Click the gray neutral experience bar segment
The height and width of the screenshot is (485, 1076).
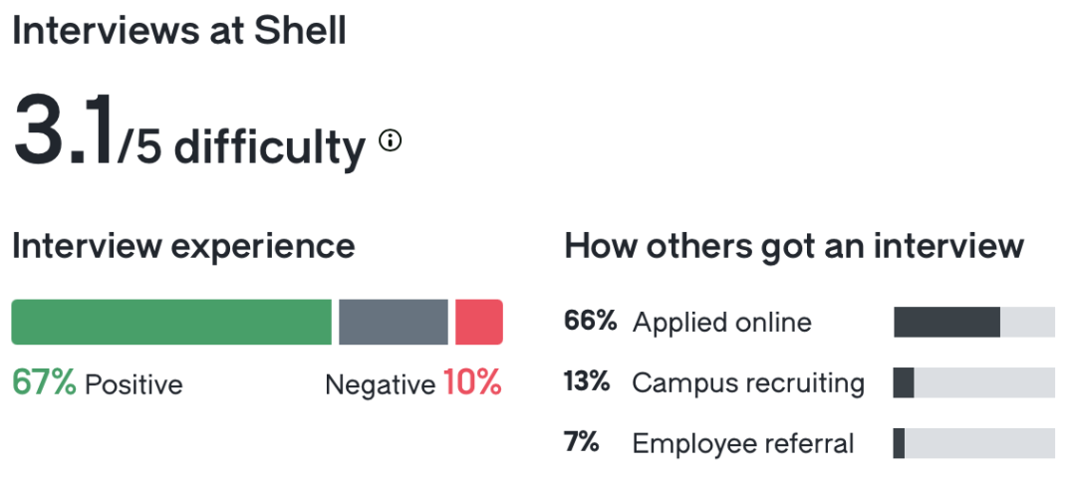(x=394, y=323)
